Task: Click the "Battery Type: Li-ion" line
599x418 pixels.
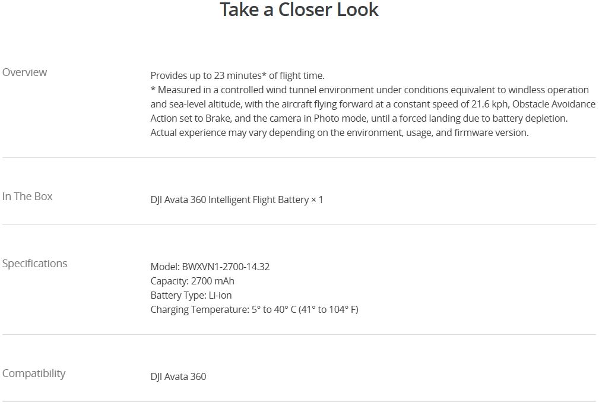Action: [191, 295]
